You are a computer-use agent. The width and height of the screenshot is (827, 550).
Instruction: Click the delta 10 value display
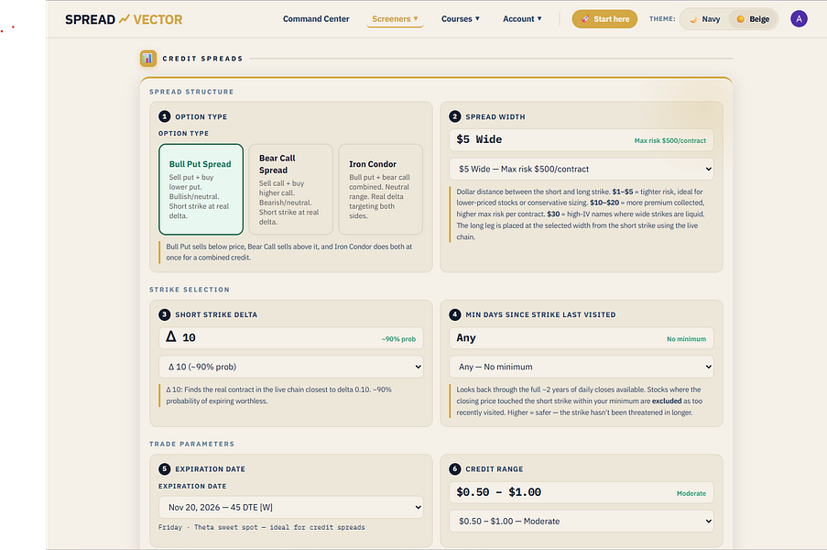tap(181, 337)
